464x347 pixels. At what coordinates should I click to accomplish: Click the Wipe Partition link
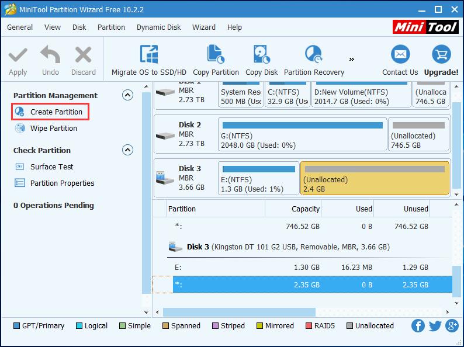(54, 129)
